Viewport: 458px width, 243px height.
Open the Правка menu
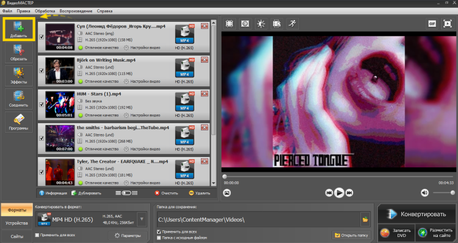coord(23,11)
